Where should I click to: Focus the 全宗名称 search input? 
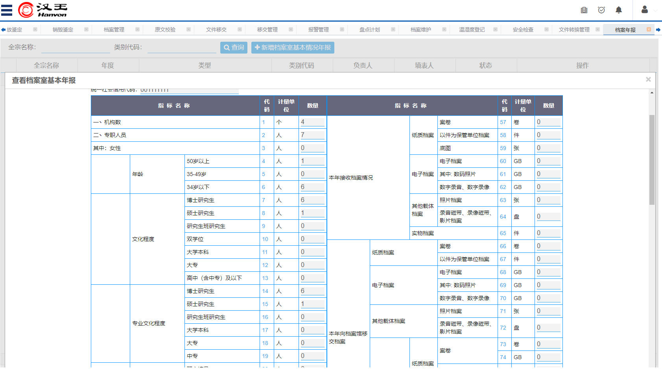pos(75,48)
